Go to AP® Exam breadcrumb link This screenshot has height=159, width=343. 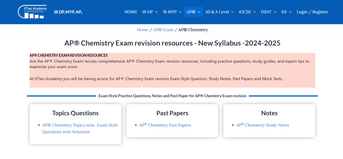point(163,30)
